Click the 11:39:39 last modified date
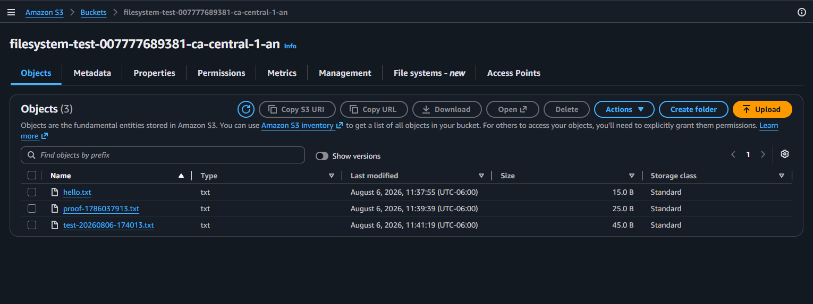The image size is (813, 304). coord(414,209)
